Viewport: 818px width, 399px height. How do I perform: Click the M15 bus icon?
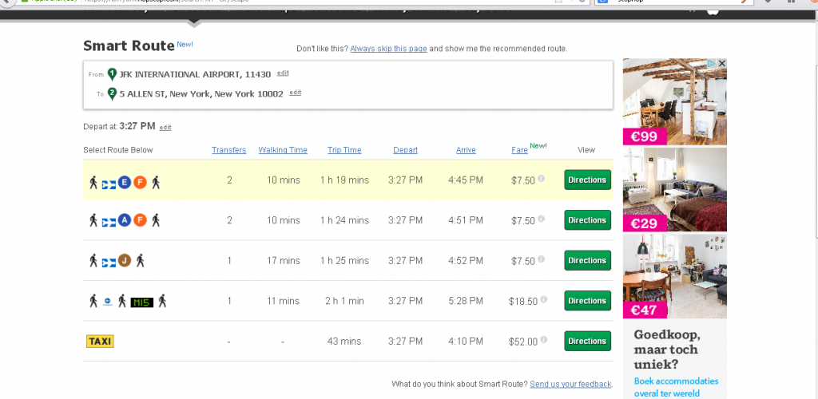click(141, 302)
